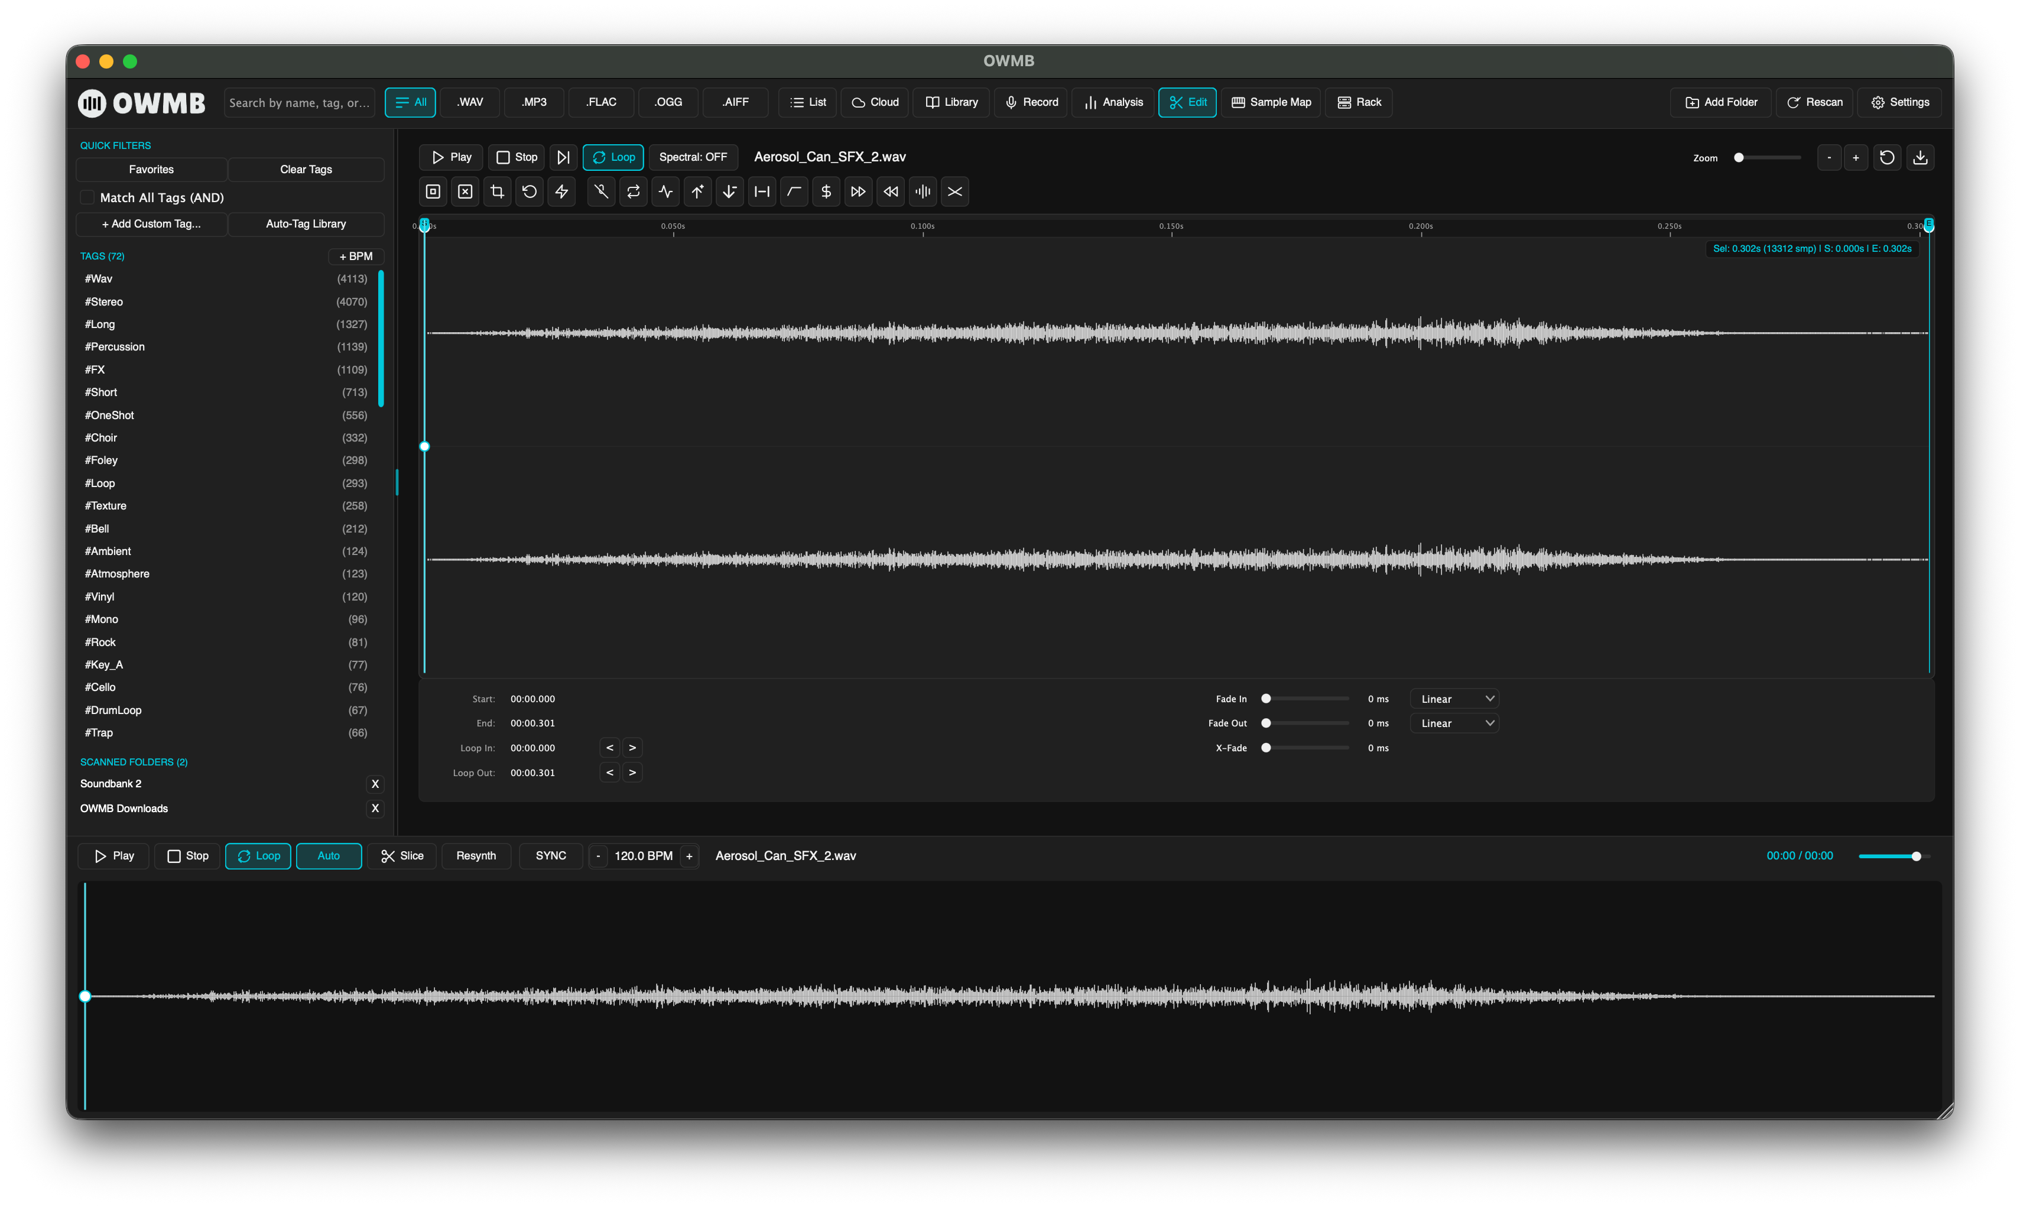The height and width of the screenshot is (1207, 2020).
Task: Filter by the .FLAC format tab
Action: [x=601, y=102]
